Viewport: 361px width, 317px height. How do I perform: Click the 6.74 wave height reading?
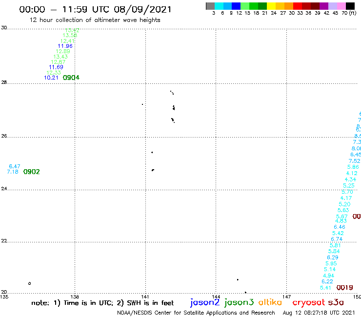click(x=337, y=239)
